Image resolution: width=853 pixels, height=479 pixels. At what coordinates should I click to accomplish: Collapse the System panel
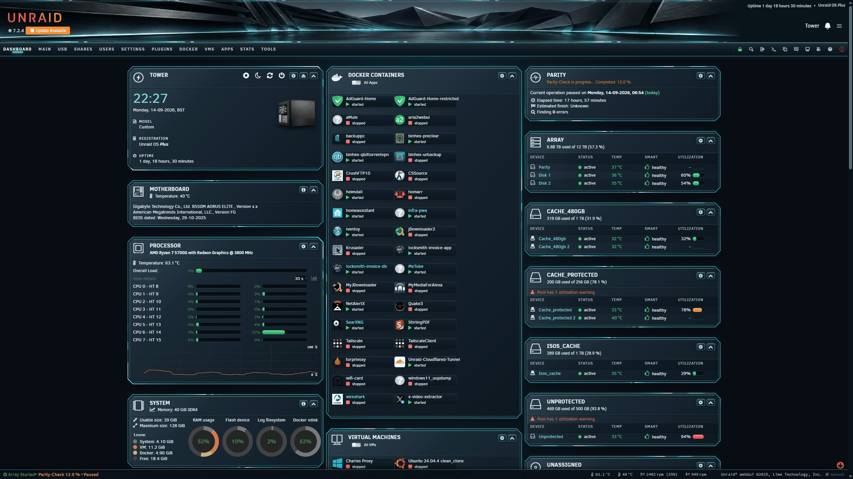(x=314, y=404)
